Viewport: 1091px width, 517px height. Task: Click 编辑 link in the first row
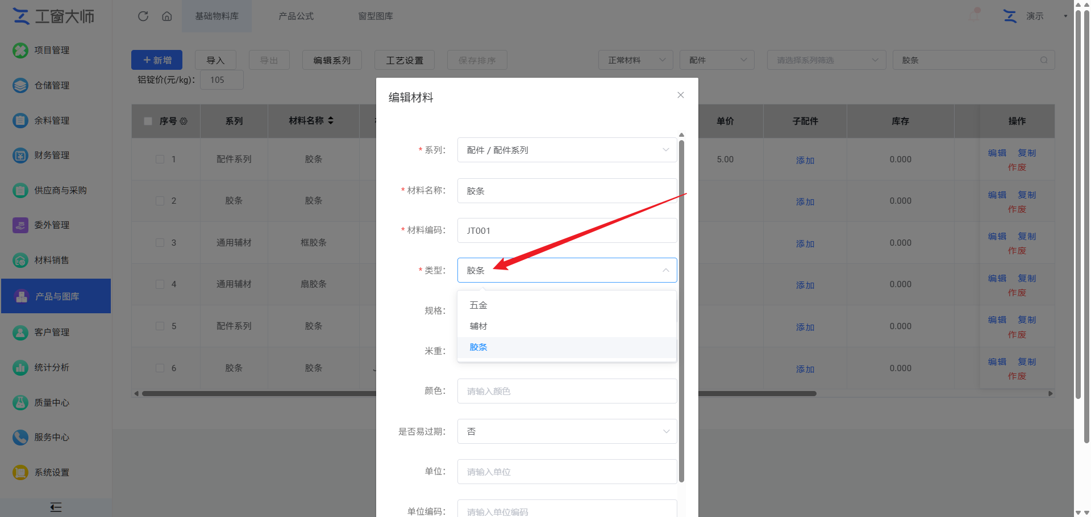(x=997, y=153)
